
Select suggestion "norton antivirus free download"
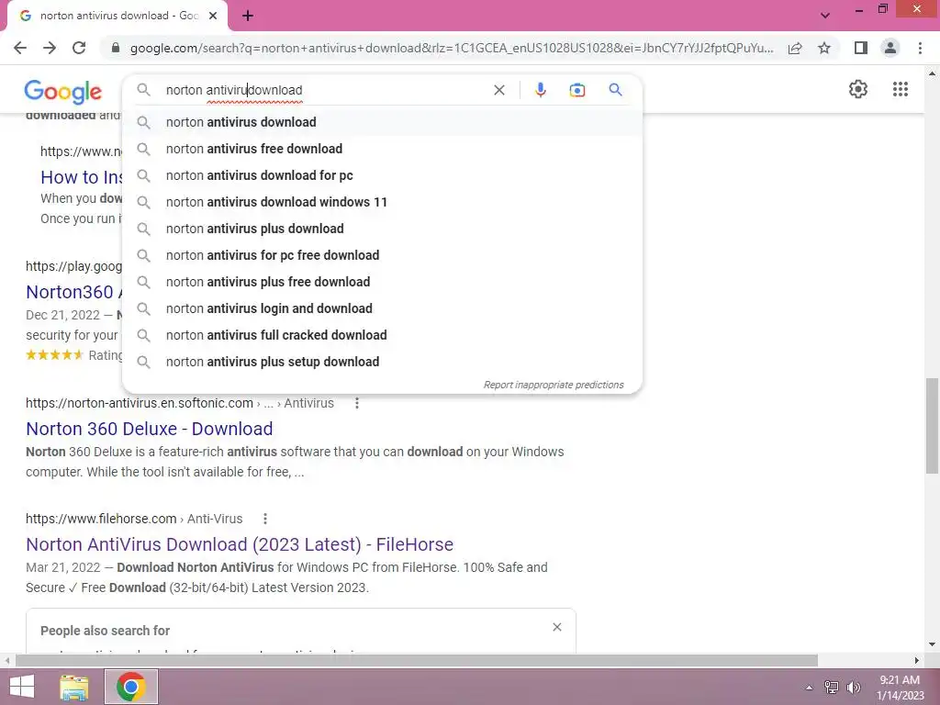pyautogui.click(x=383, y=149)
